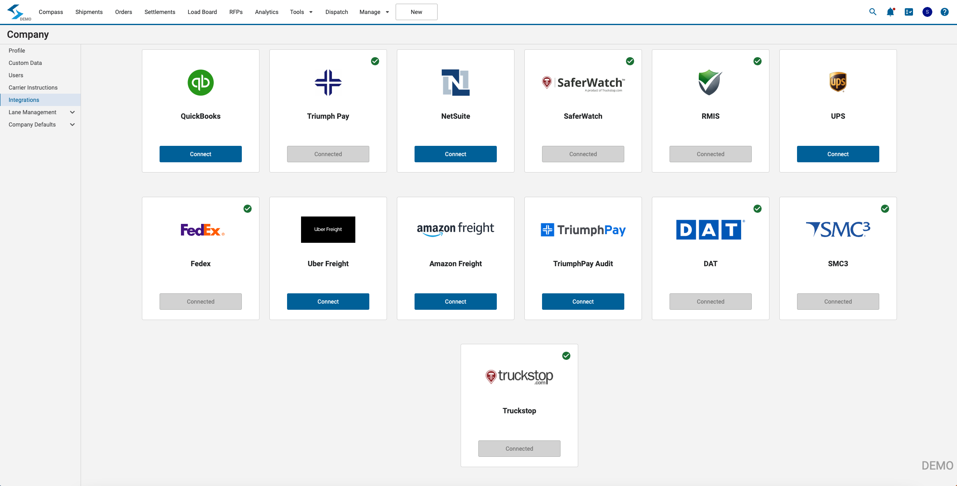The image size is (957, 486).
Task: Connect the UPS integration
Action: 838,154
